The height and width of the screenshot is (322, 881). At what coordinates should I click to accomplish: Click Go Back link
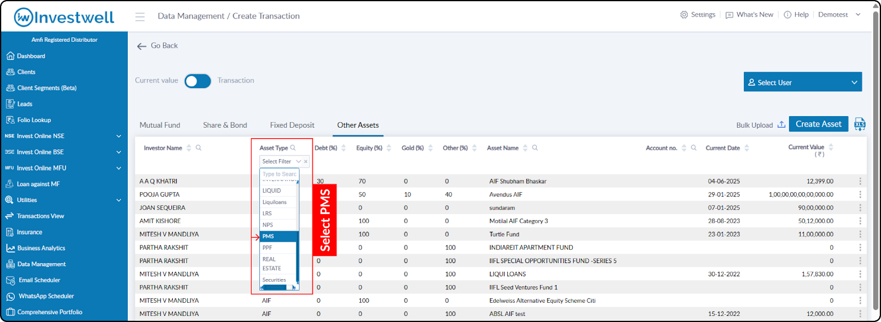click(157, 46)
